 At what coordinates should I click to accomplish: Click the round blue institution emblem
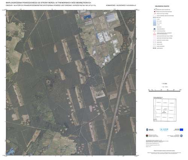pyautogui.click(x=181, y=136)
